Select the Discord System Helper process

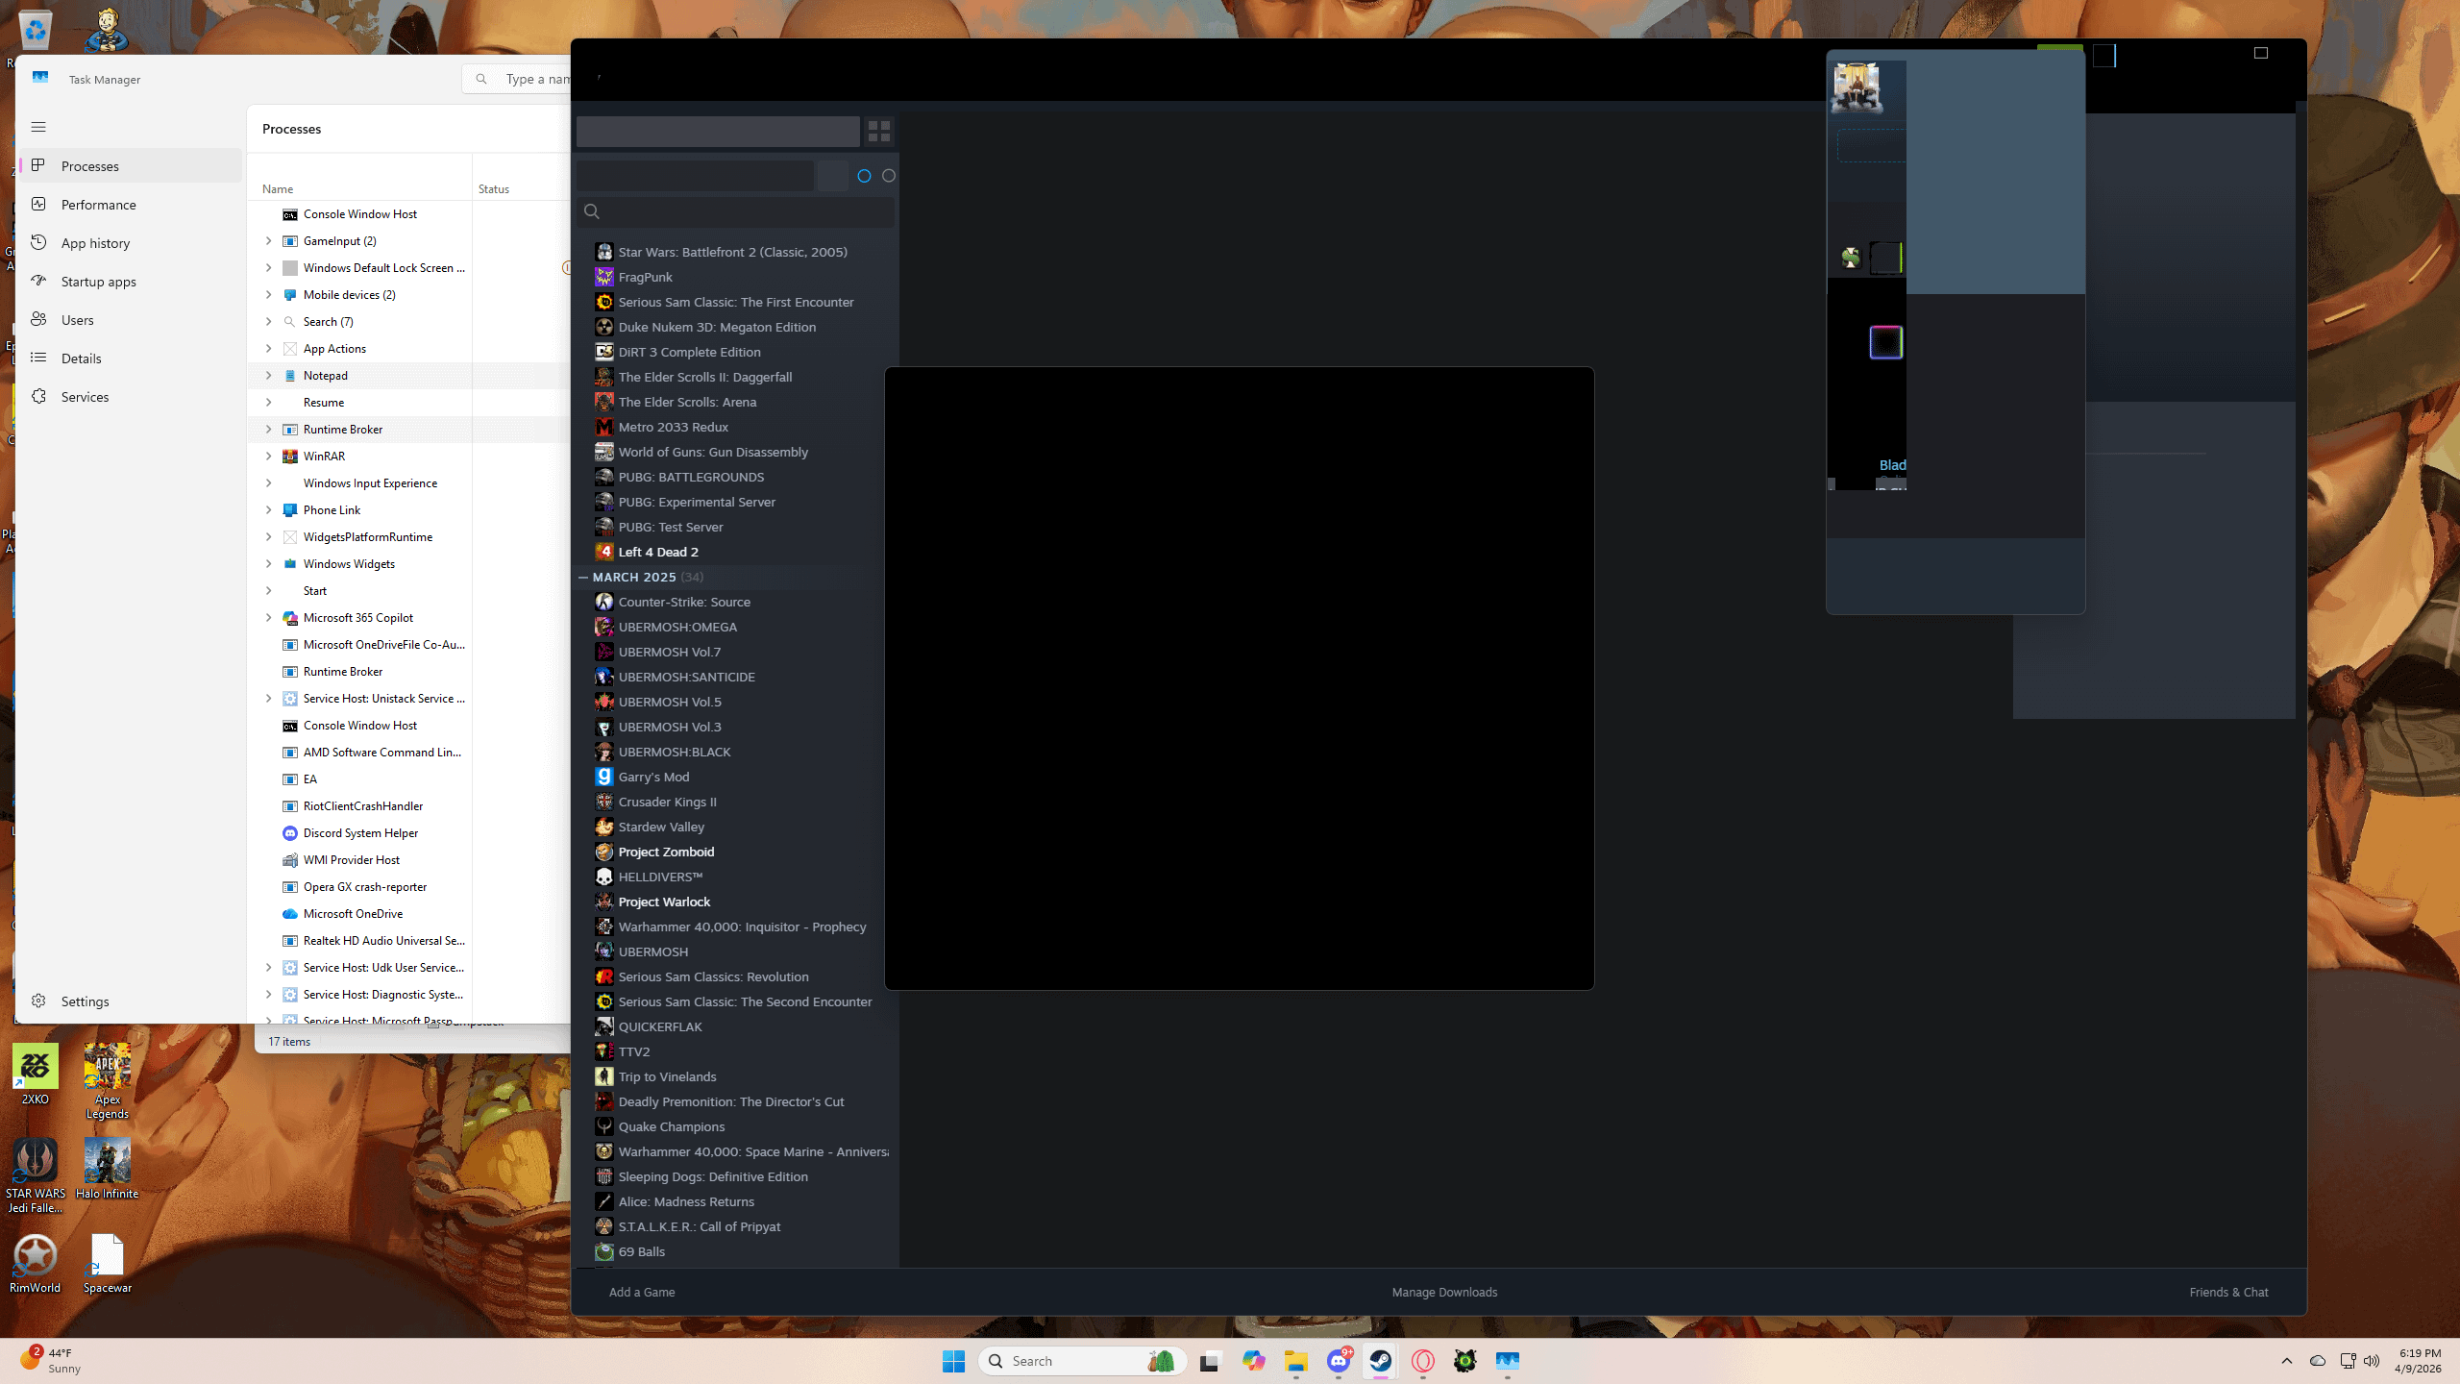click(x=360, y=833)
